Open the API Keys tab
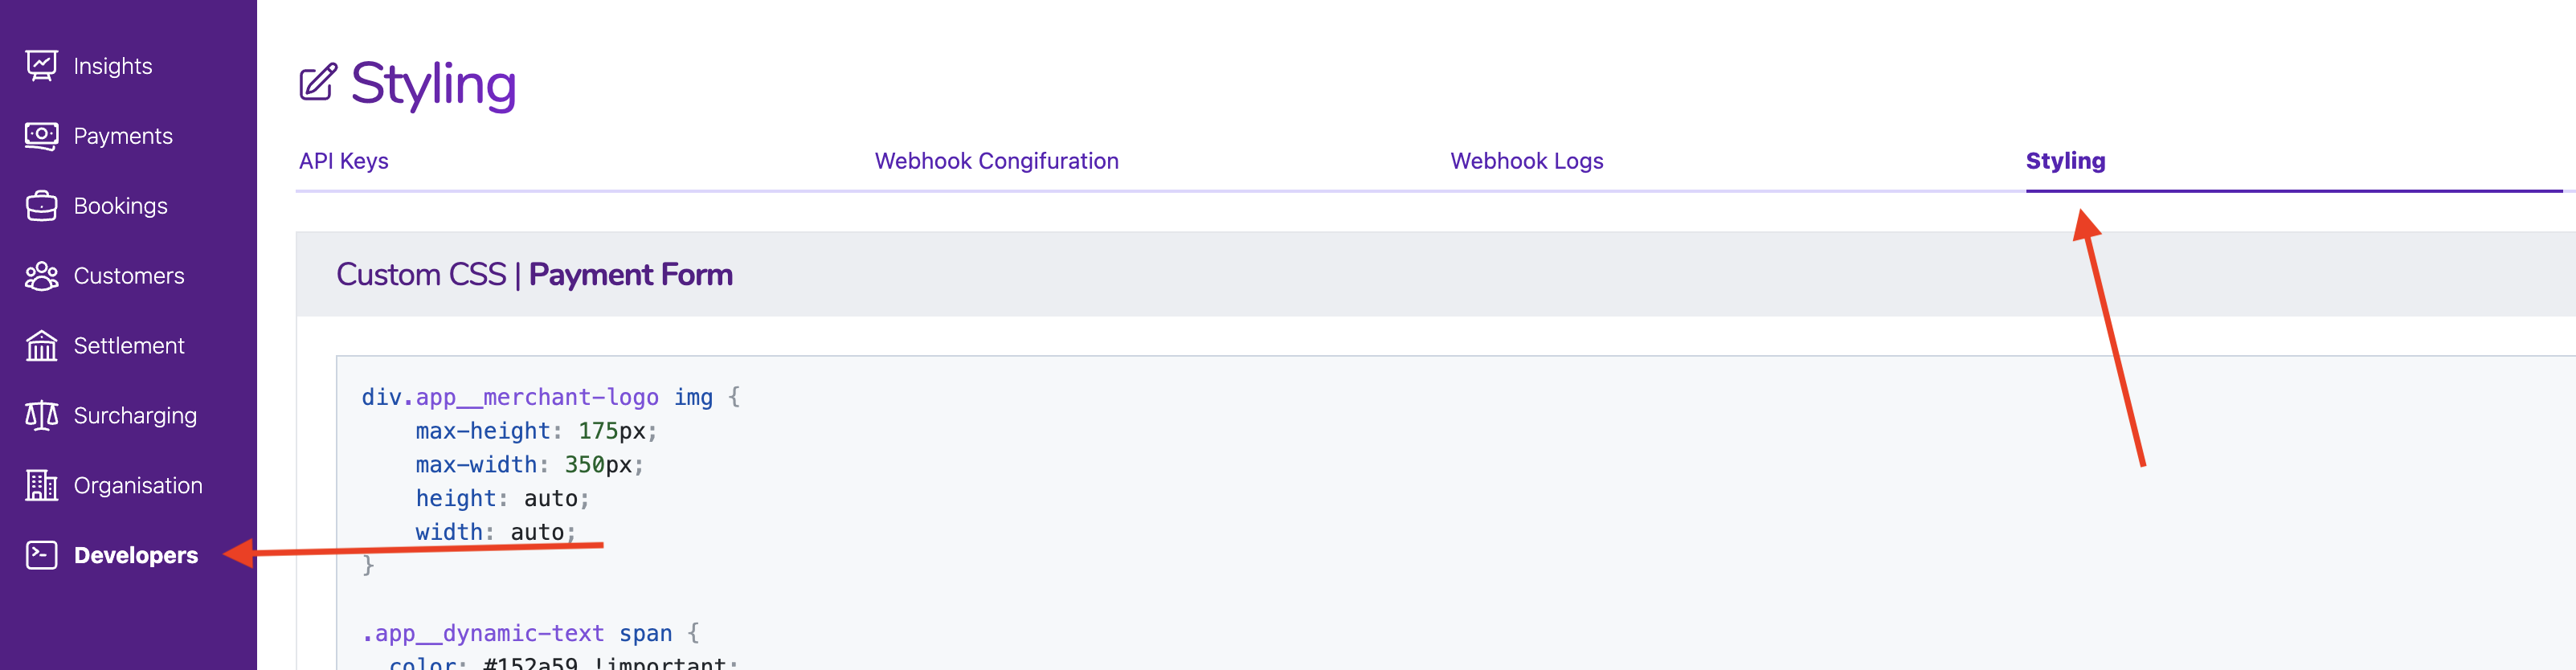 [x=344, y=161]
